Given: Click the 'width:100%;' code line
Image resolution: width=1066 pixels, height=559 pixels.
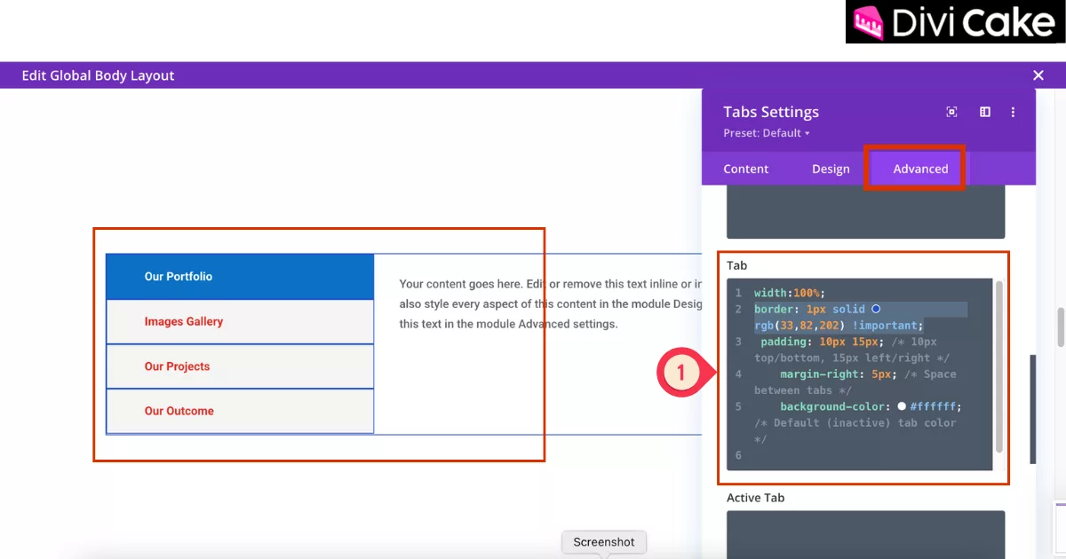Looking at the screenshot, I should tap(790, 293).
